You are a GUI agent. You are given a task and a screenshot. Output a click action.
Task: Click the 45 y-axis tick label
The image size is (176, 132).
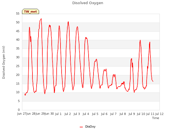pyautogui.click(x=18, y=31)
